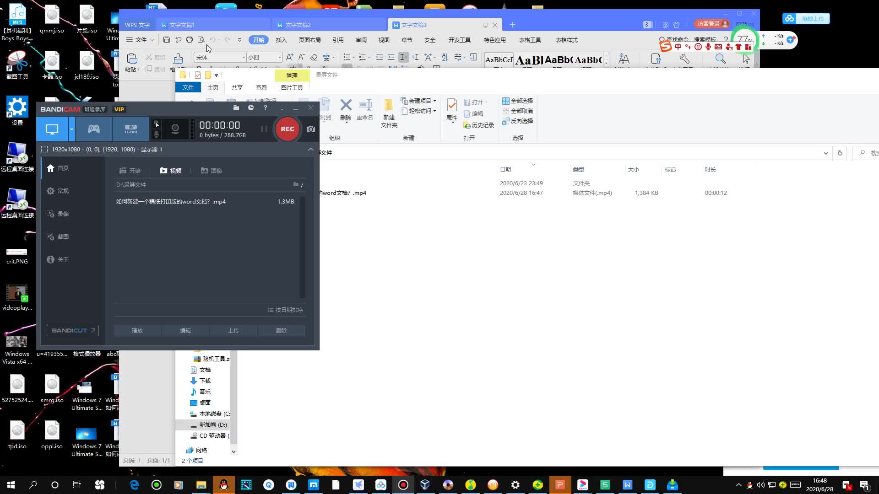The image size is (879, 494).
Task: Select Bandicam game recording mode
Action: point(94,129)
